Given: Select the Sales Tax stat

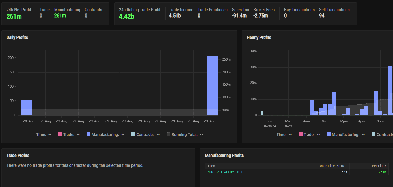Looking at the screenshot, I should coord(240,13).
